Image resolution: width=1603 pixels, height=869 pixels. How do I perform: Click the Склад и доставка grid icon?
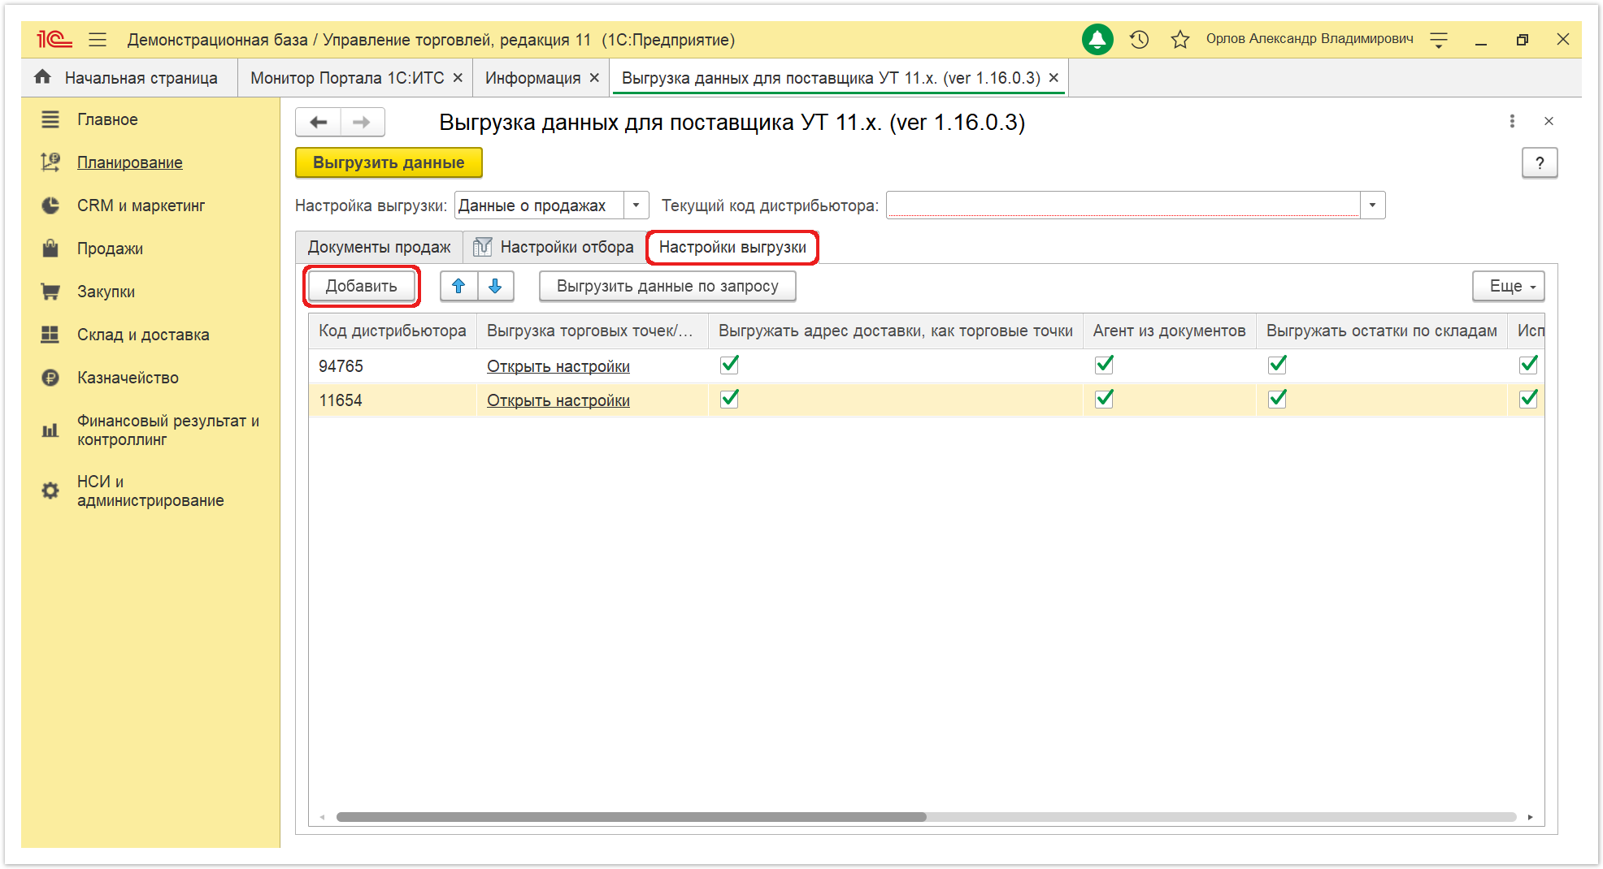click(x=50, y=335)
